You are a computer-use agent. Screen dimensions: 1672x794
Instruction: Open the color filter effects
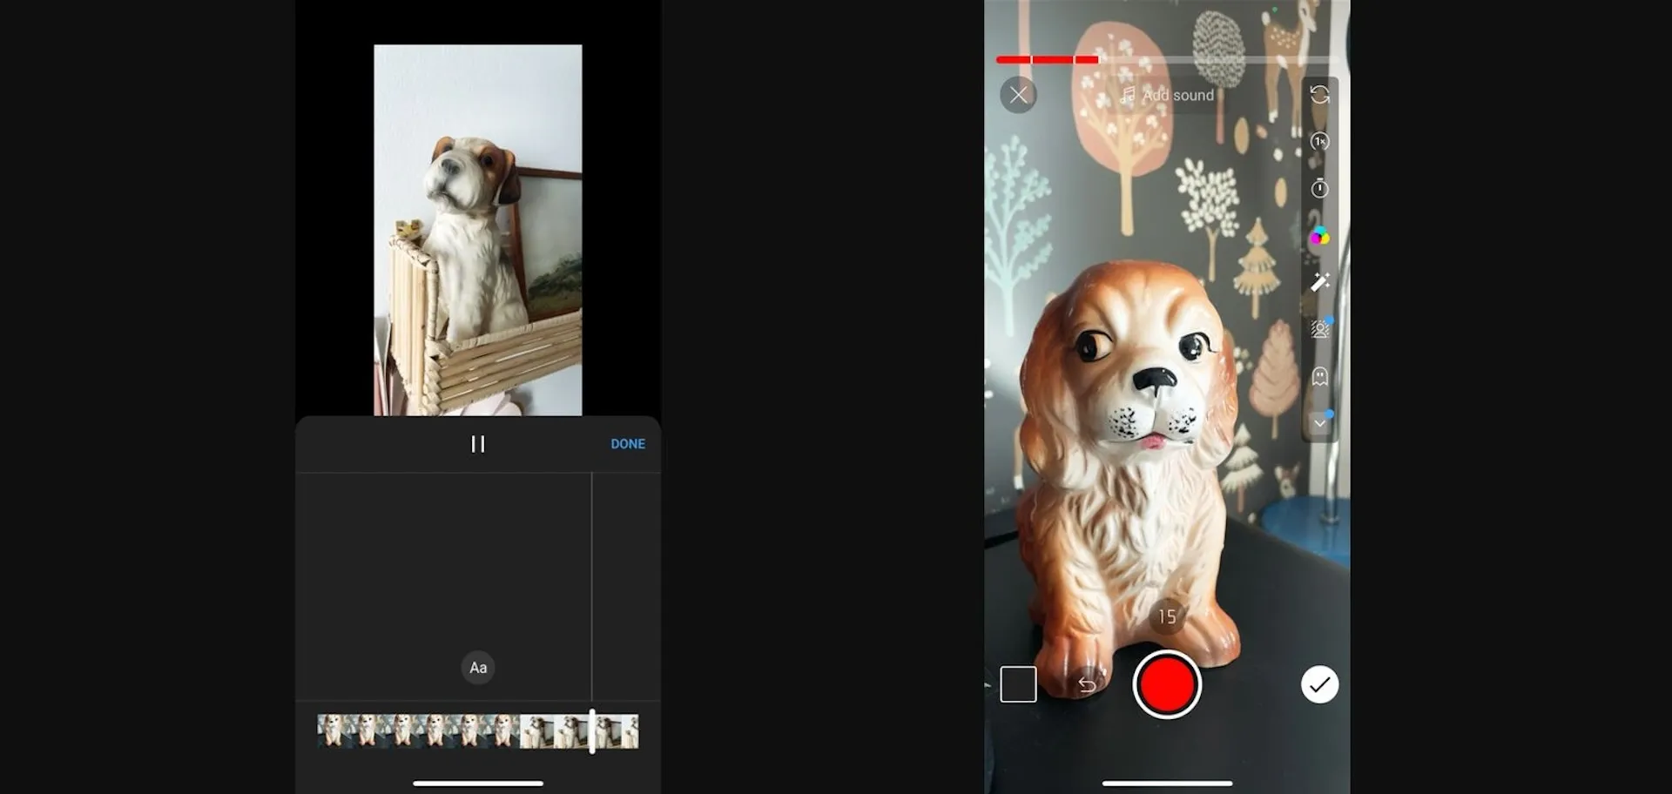click(1319, 235)
